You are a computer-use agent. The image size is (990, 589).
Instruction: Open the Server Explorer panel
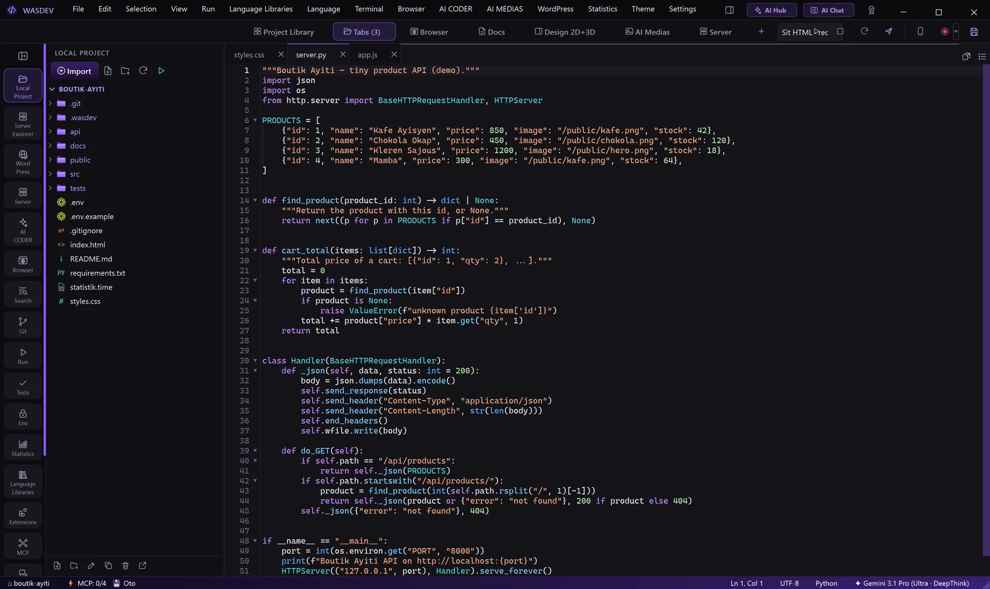click(23, 124)
